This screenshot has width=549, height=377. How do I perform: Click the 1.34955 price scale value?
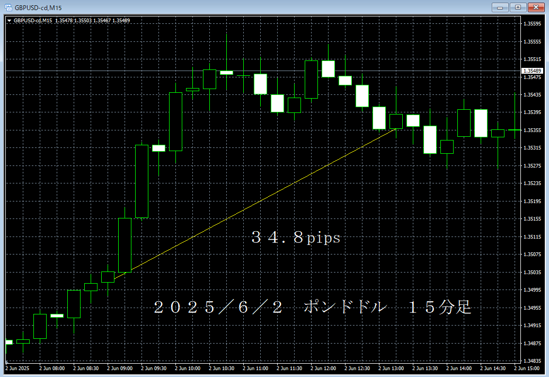click(532, 308)
